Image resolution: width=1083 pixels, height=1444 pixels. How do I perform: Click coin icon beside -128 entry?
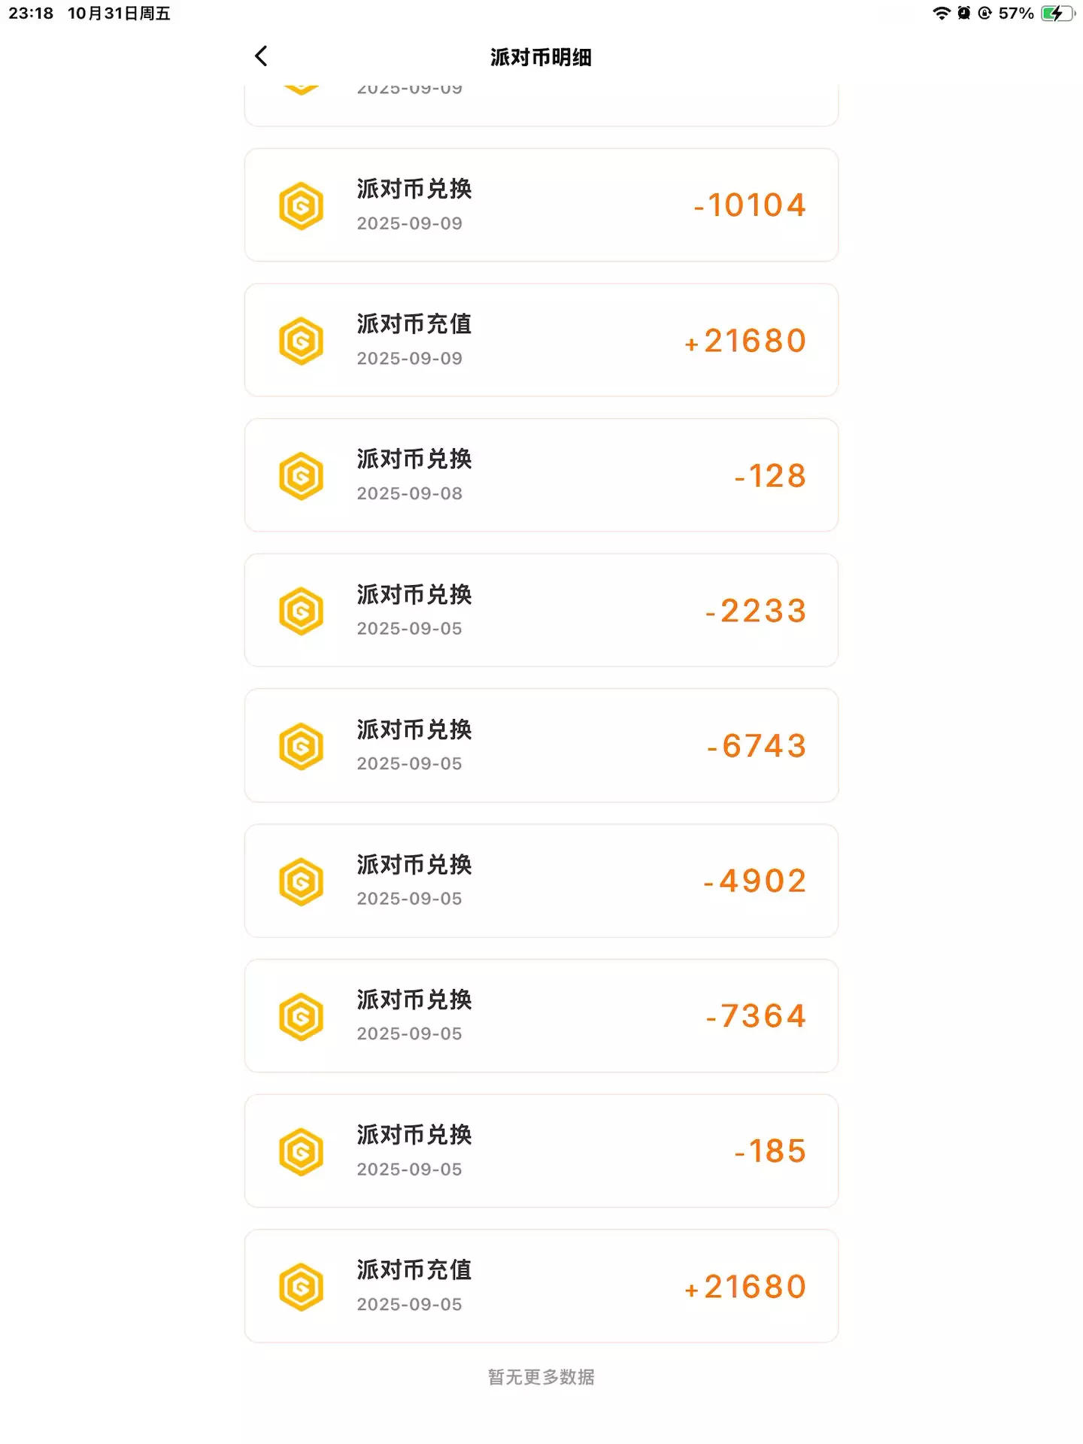click(301, 475)
